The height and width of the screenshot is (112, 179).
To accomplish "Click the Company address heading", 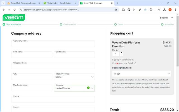I will (x=26, y=34).
